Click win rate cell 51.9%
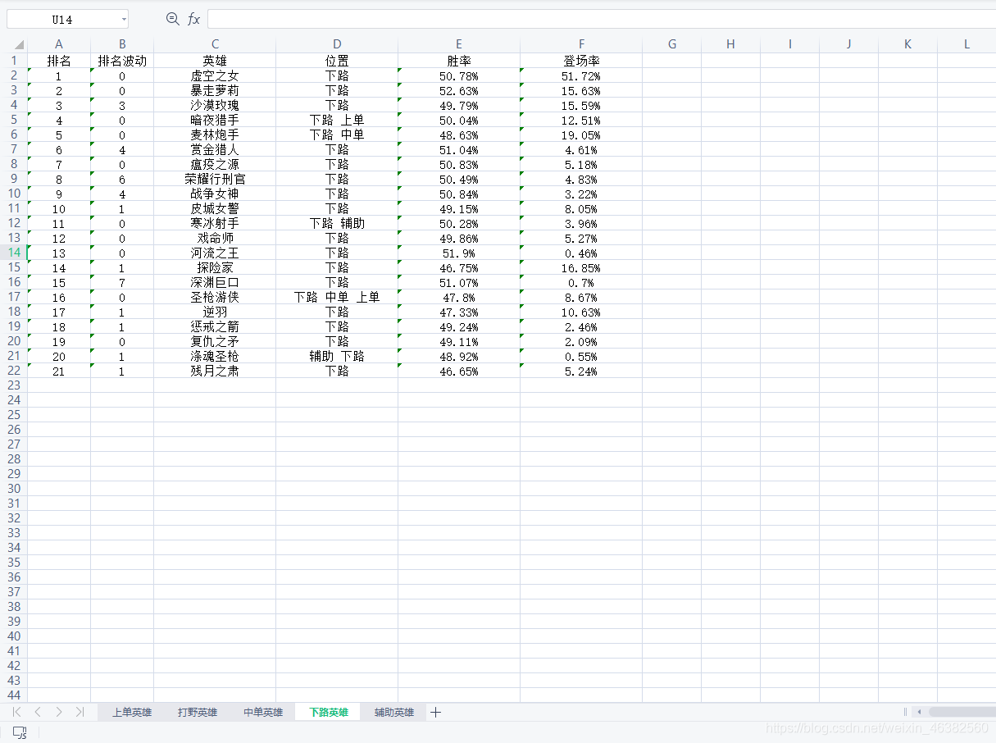Viewport: 996px width, 743px height. [459, 253]
